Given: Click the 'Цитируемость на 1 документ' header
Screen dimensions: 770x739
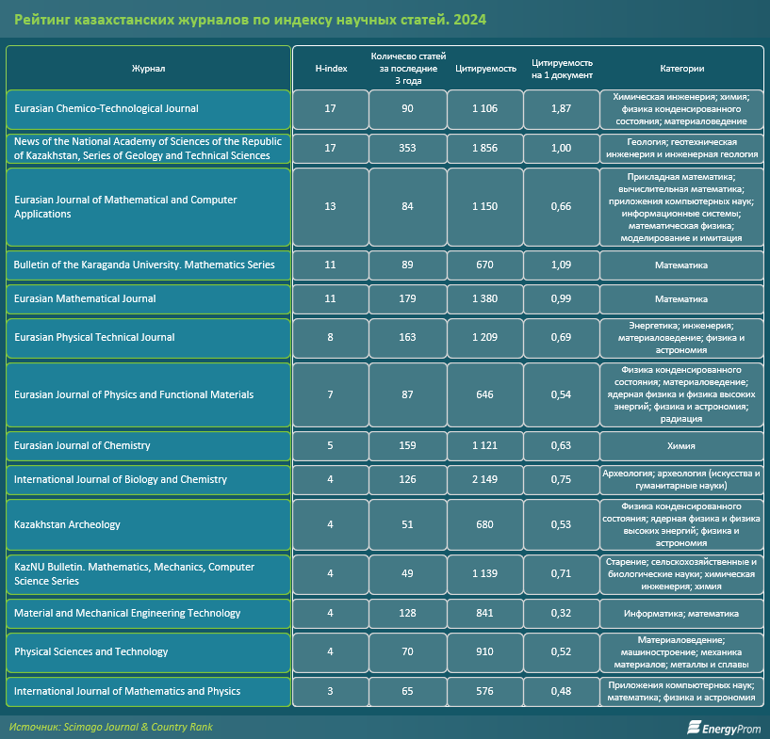Looking at the screenshot, I should coord(562,69).
